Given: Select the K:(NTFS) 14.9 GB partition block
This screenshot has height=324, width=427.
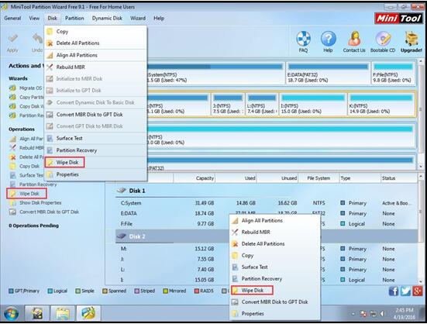Looking at the screenshot, I should coord(381,105).
